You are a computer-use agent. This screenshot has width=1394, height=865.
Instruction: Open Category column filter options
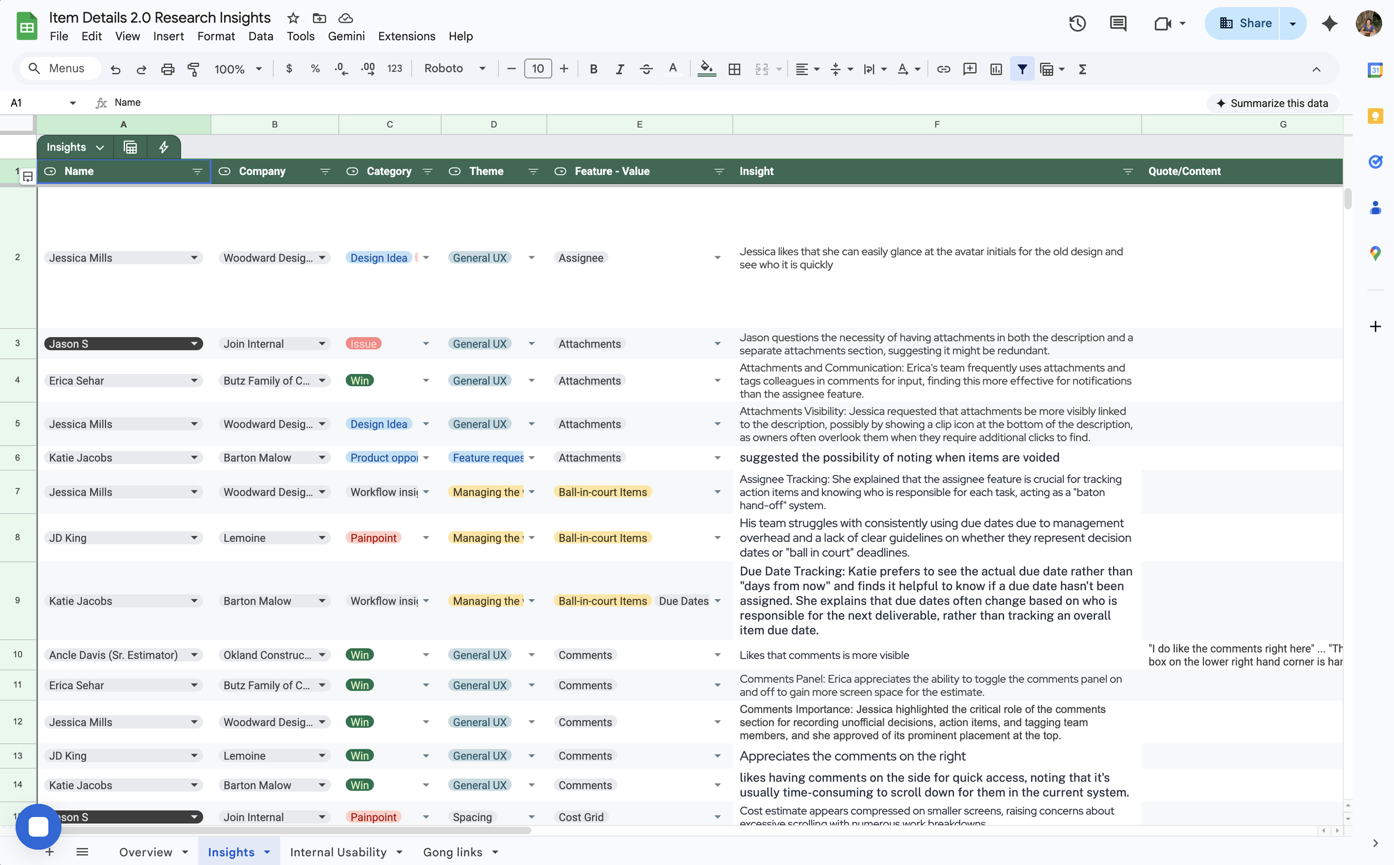coord(428,172)
